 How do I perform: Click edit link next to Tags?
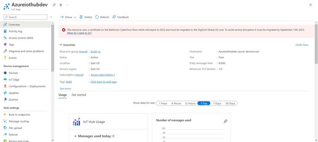click(x=69, y=82)
